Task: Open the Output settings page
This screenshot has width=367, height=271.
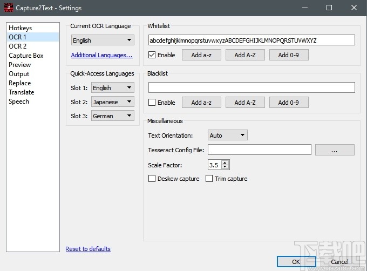Action: point(33,74)
